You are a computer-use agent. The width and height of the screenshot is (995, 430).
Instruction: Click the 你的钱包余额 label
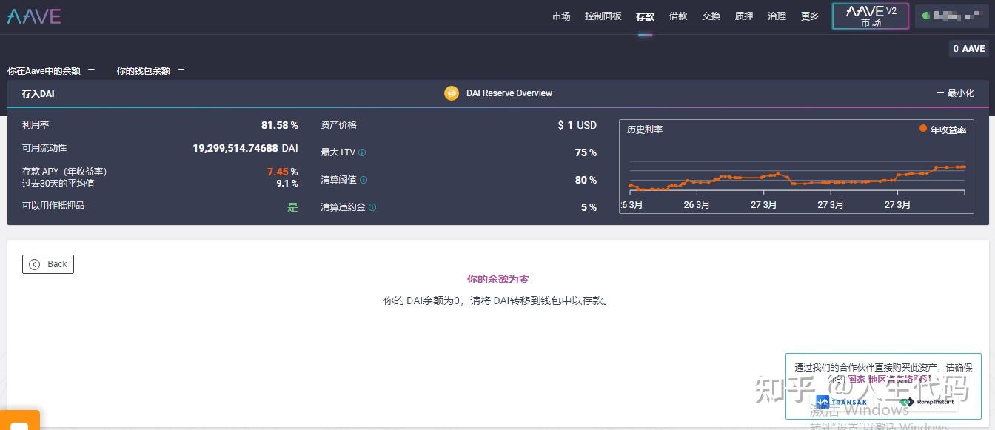pyautogui.click(x=144, y=71)
